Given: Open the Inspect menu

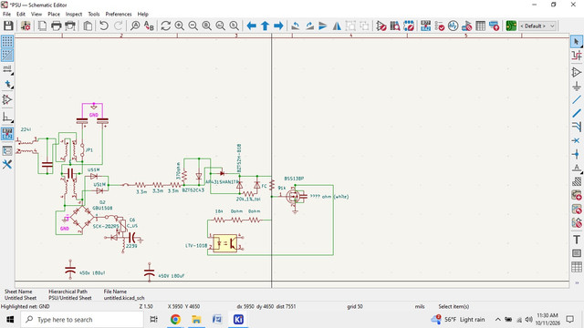Looking at the screenshot, I should (74, 15).
